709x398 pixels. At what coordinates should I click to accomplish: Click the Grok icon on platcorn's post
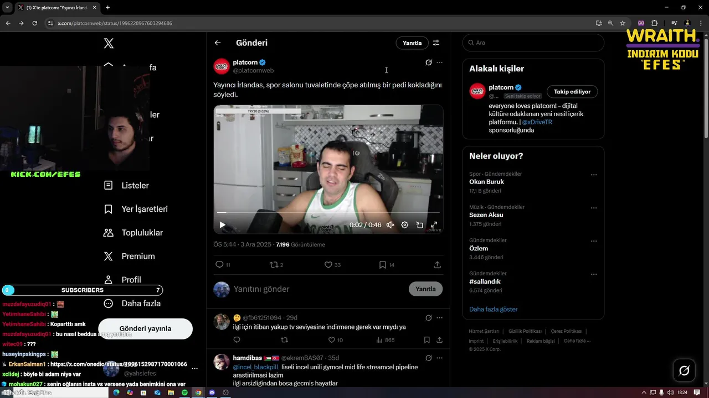[428, 62]
